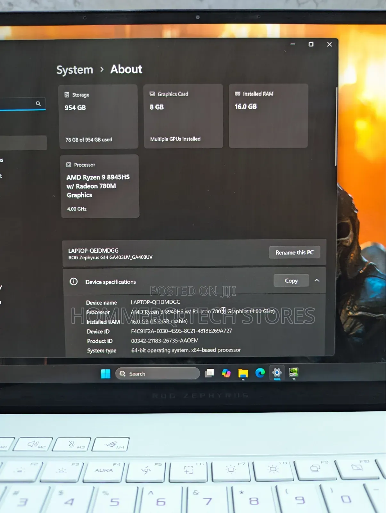
Task: Open the Graphics Card tile
Action: pyautogui.click(x=183, y=116)
